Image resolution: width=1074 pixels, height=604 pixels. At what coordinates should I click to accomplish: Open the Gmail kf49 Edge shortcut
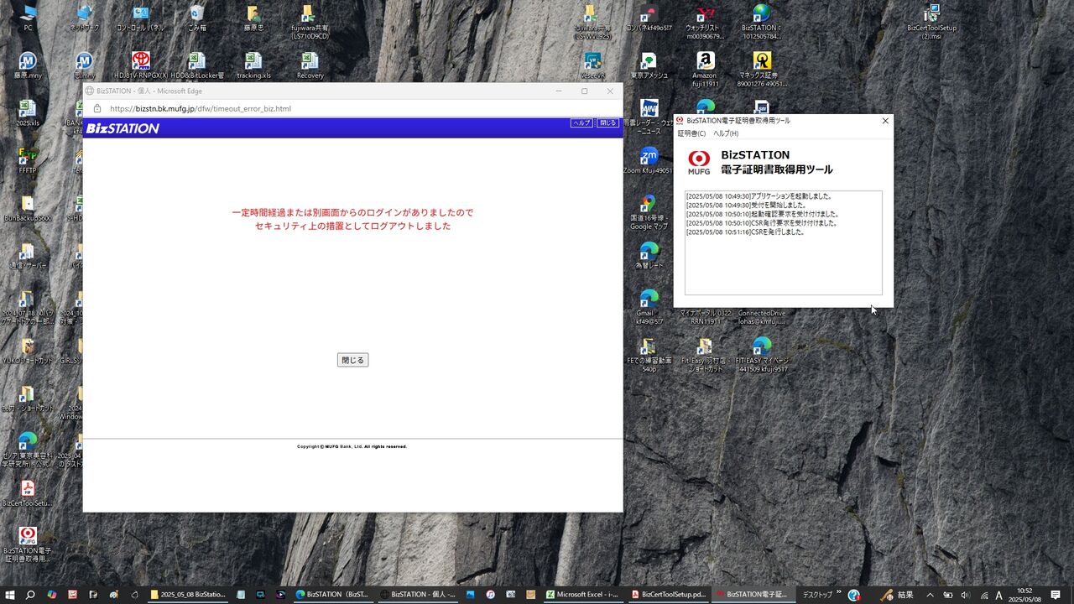pos(649,308)
